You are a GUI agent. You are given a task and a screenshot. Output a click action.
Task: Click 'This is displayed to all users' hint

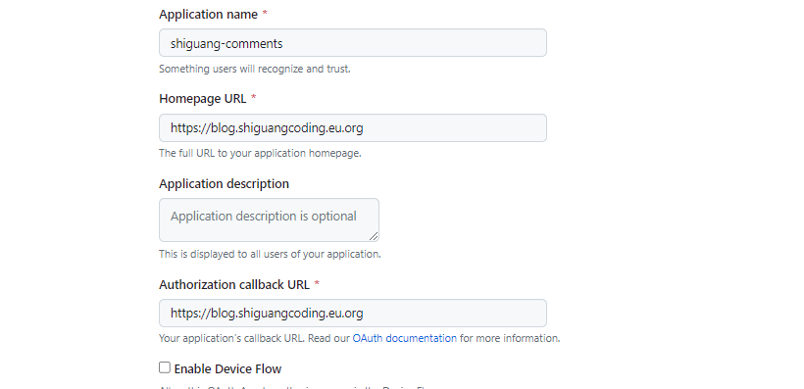coord(270,254)
